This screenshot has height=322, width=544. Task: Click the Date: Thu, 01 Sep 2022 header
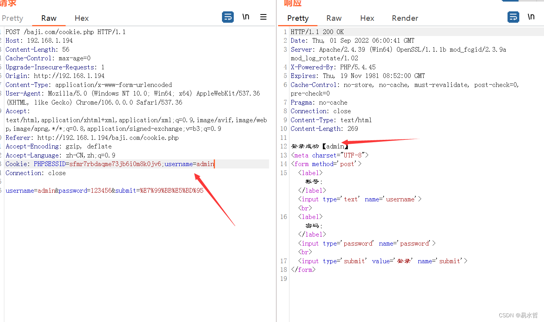point(353,40)
